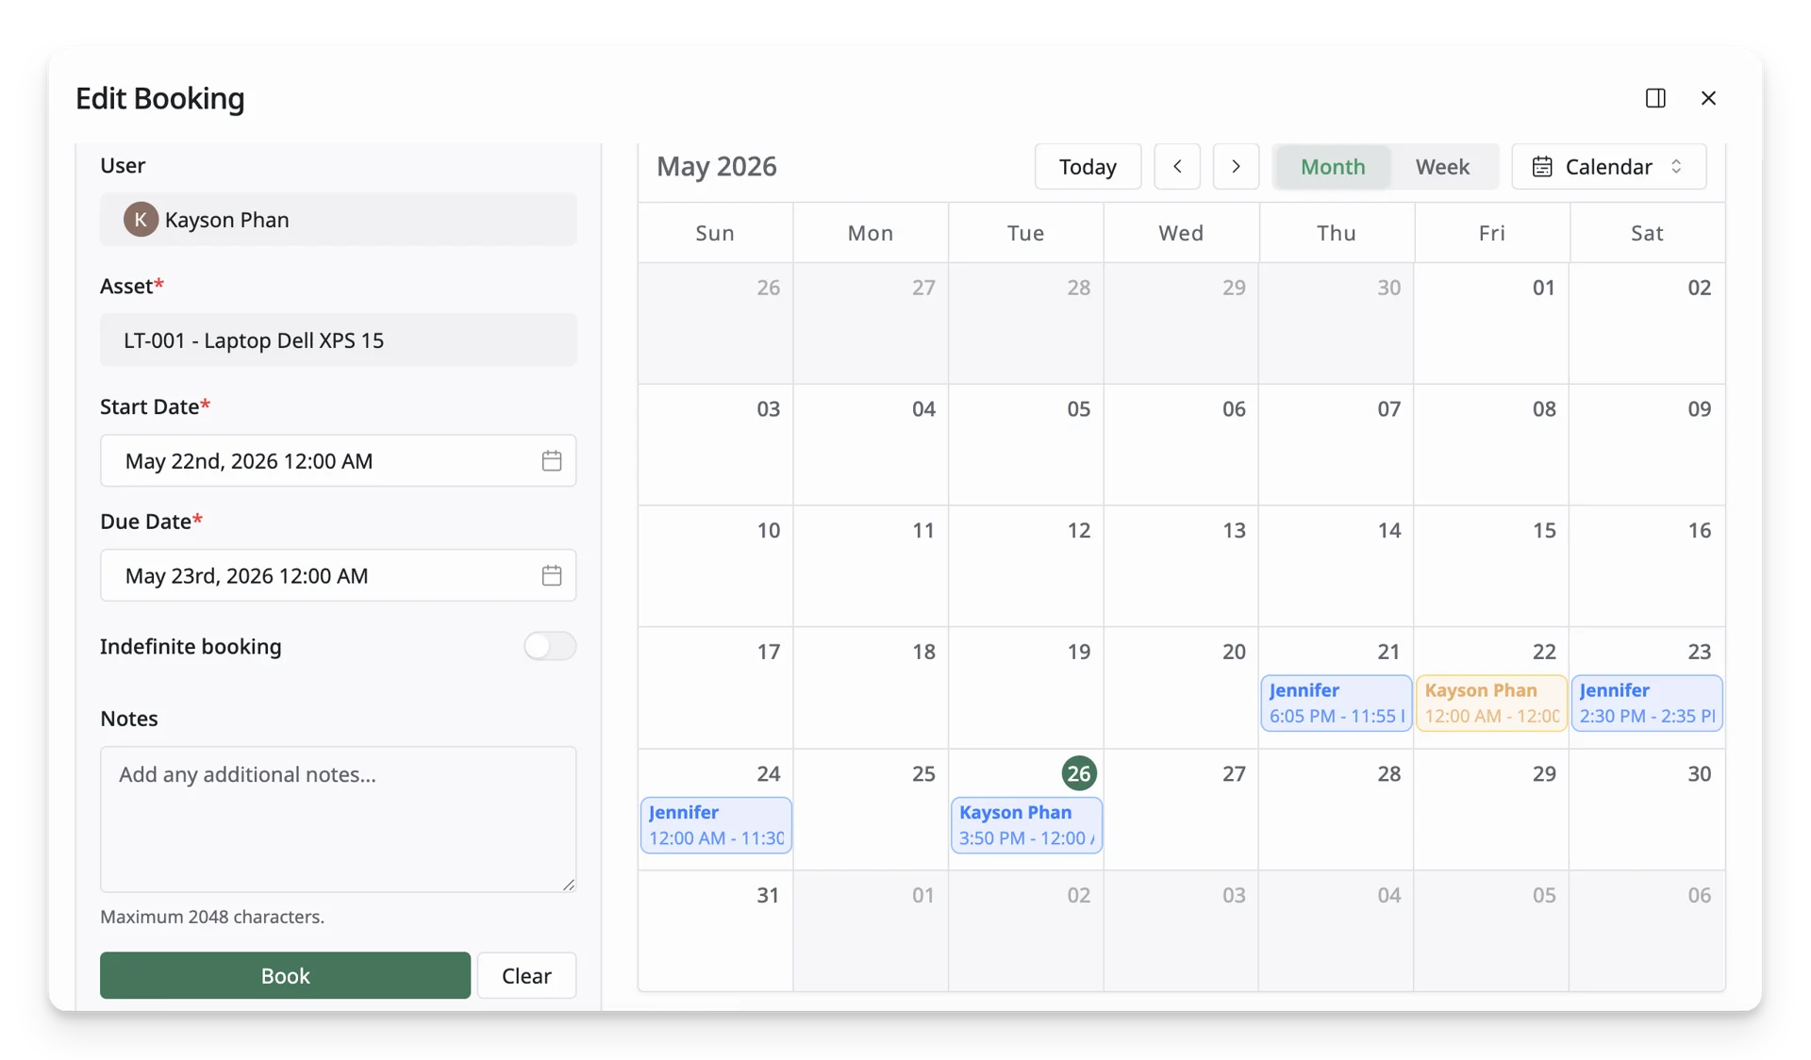This screenshot has height=1060, width=1811.
Task: Select May 28 calendar cell
Action: point(1337,809)
